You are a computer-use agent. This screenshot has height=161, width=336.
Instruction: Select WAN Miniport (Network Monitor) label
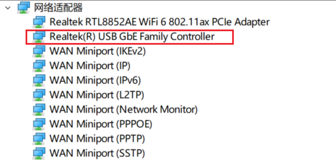(123, 109)
